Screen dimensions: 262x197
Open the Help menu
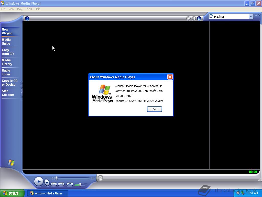click(37, 9)
